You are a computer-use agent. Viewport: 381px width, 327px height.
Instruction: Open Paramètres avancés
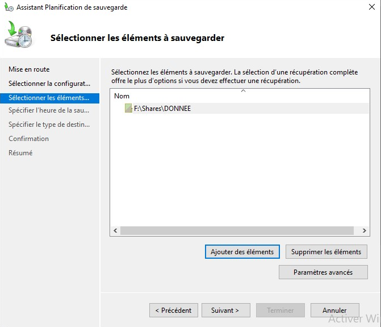323,272
